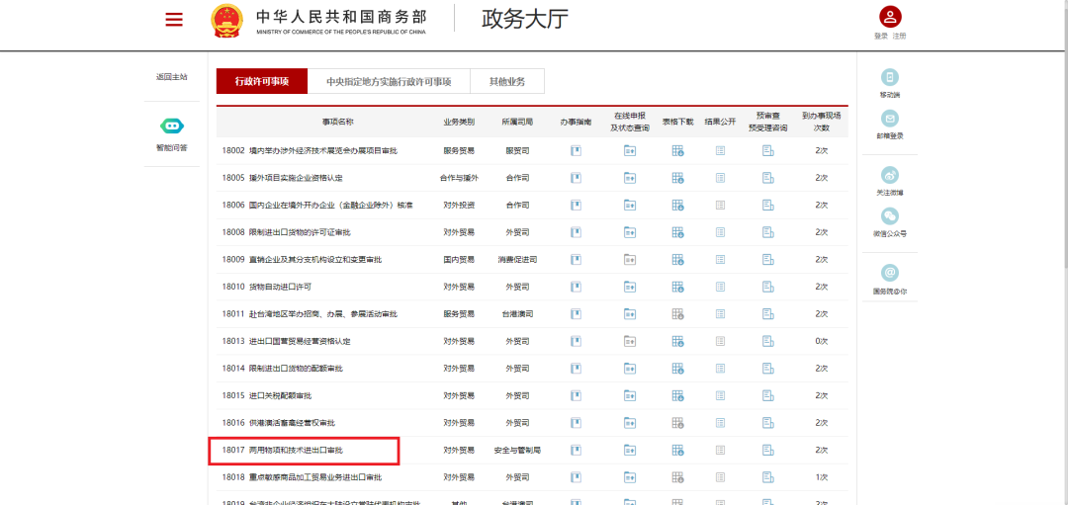1068x505 pixels.
Task: Click the 登录 login link
Action: click(880, 37)
